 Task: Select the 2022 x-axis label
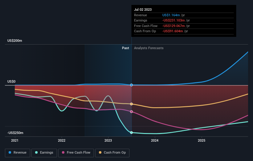pos(61,141)
